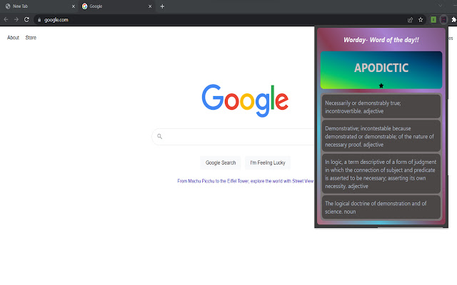Click the Google logo
This screenshot has height=285, width=457.
click(x=245, y=100)
